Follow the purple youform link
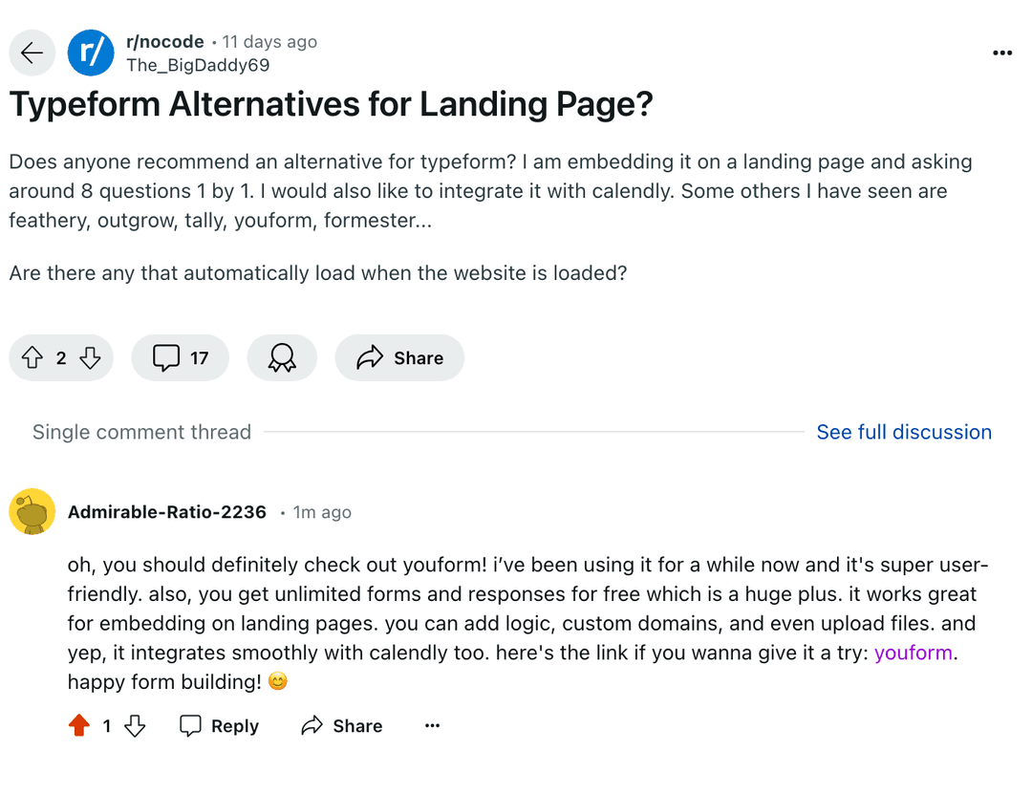 tap(913, 653)
